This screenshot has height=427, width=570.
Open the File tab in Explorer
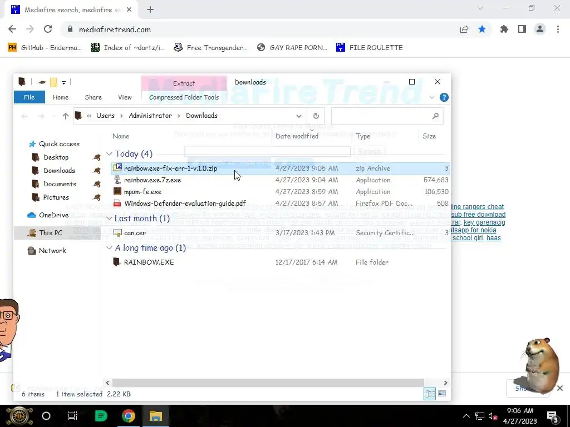[x=29, y=97]
